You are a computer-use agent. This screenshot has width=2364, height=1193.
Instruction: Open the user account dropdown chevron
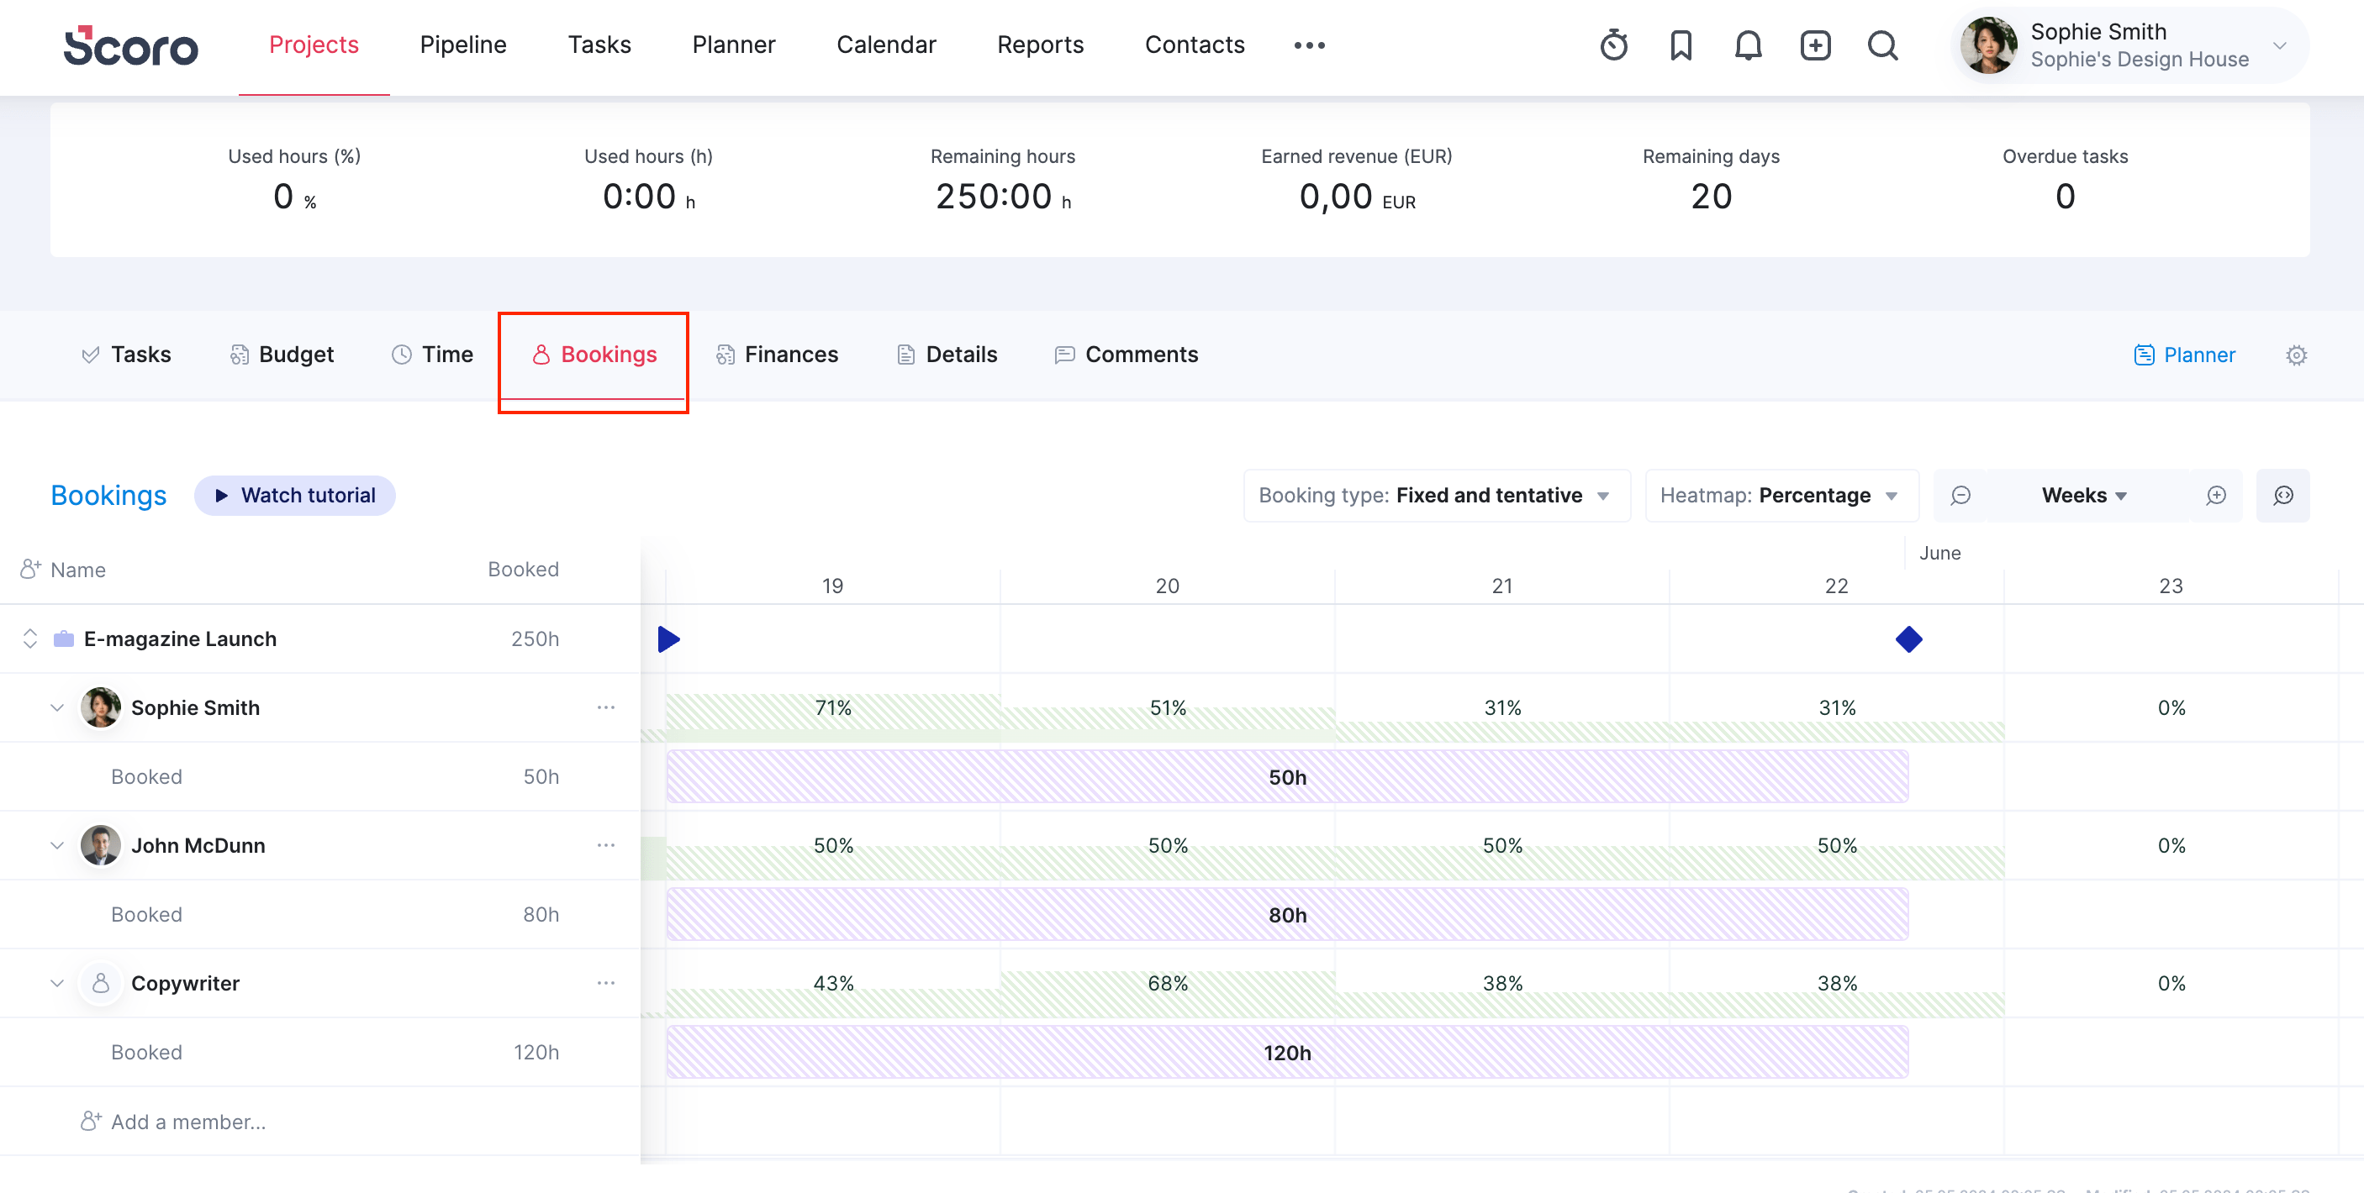pyautogui.click(x=2280, y=45)
